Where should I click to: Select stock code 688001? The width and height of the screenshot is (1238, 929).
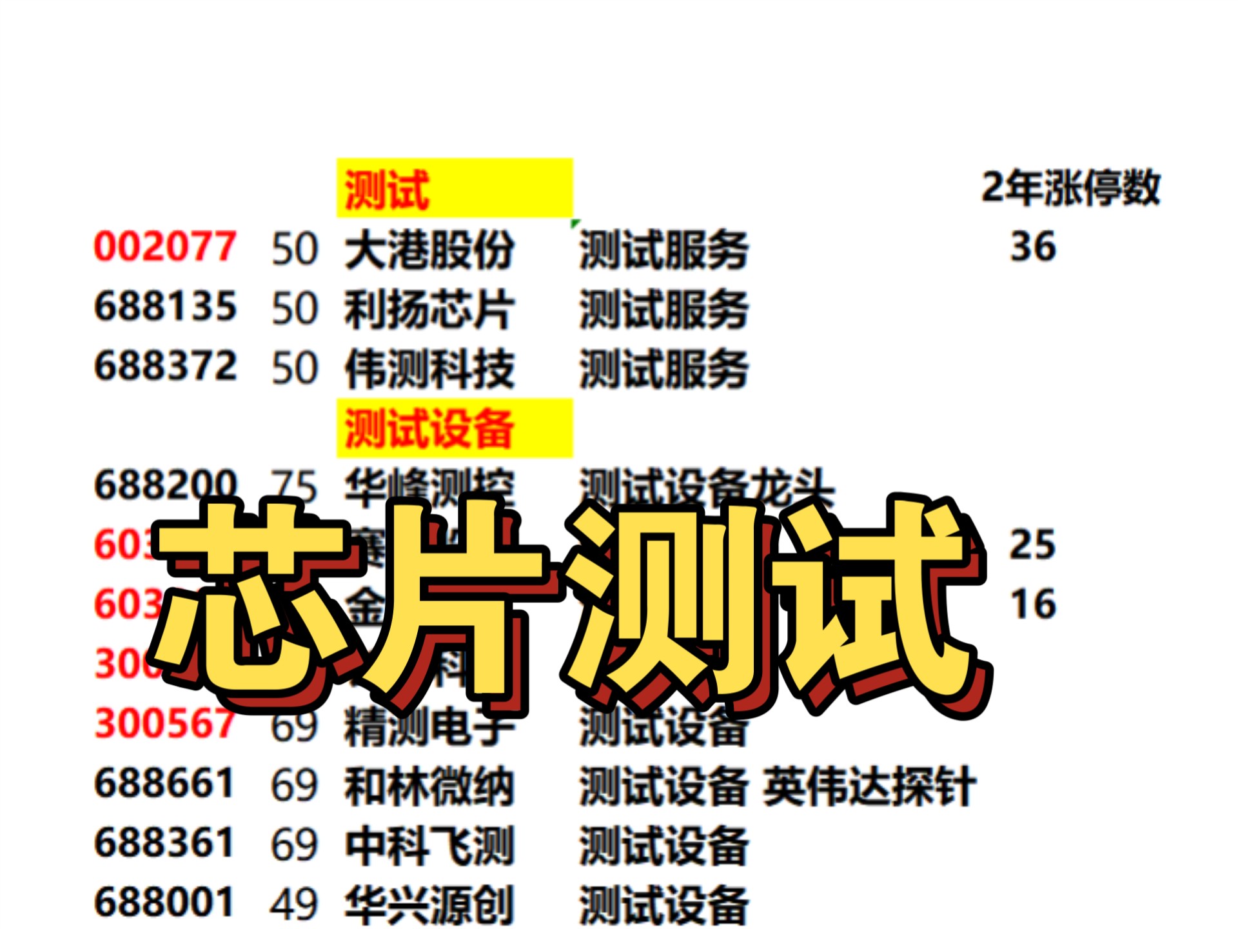164,902
